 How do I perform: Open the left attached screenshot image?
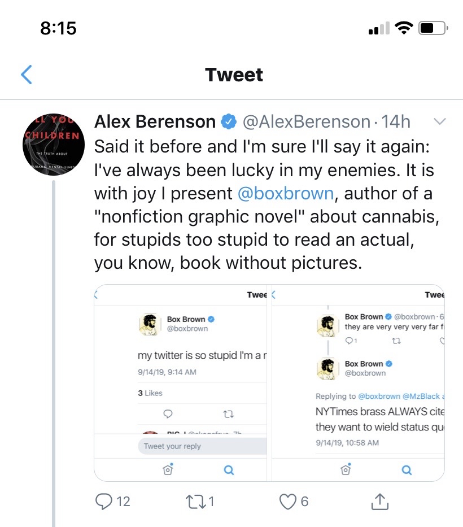pos(181,383)
